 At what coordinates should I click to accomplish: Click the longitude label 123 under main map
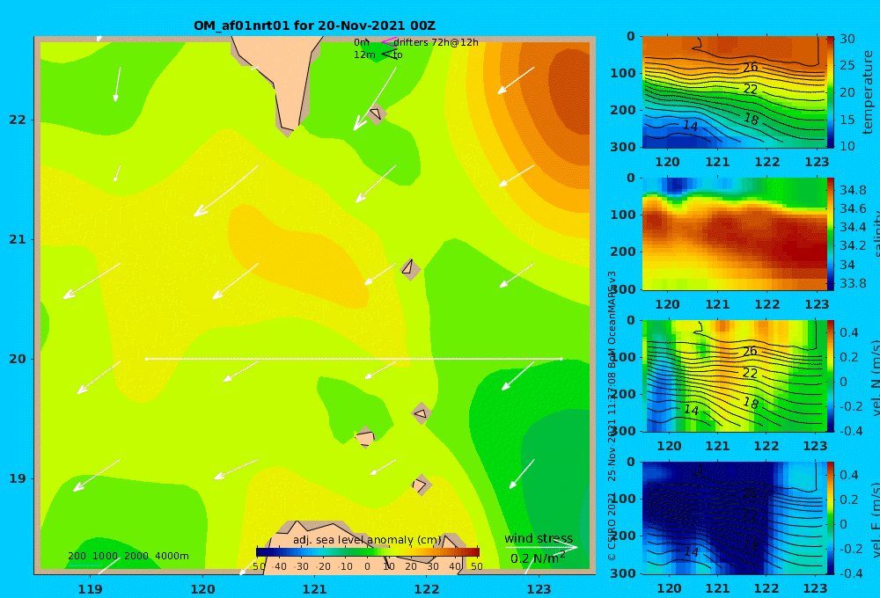(x=539, y=589)
